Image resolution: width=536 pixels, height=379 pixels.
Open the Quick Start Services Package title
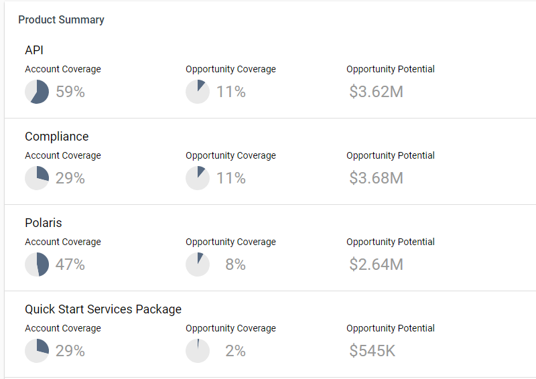[103, 309]
